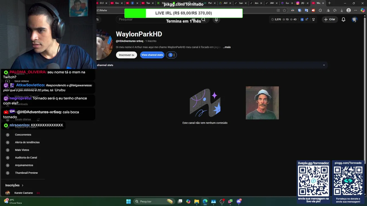Expand channel description with ...mais
Image resolution: width=367 pixels, height=206 pixels.
227,47
